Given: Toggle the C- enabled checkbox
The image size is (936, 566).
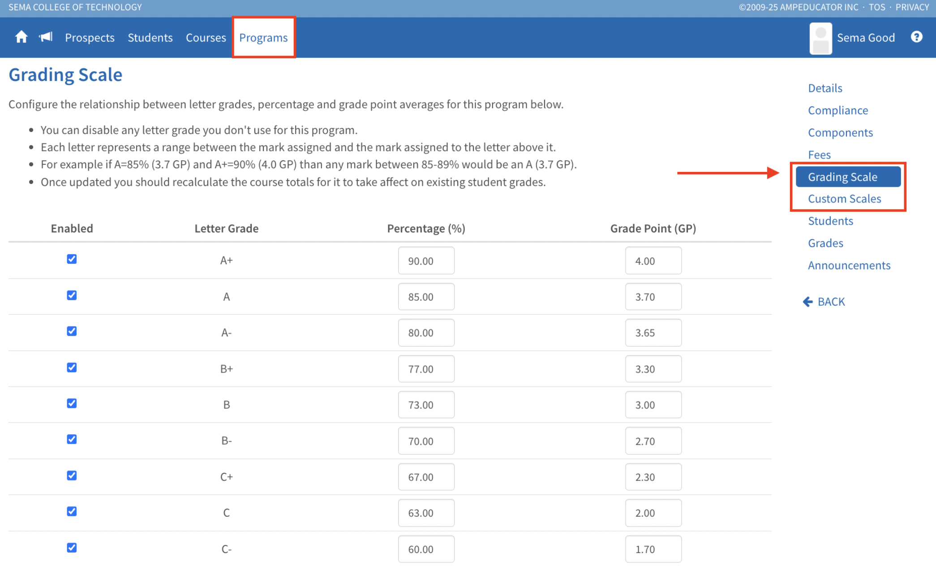Looking at the screenshot, I should point(72,548).
